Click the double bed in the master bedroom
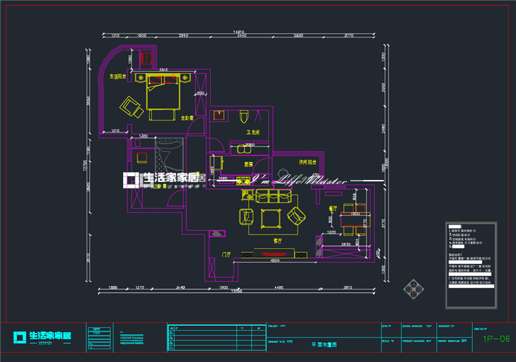The width and height of the screenshot is (516, 362). tap(163, 94)
